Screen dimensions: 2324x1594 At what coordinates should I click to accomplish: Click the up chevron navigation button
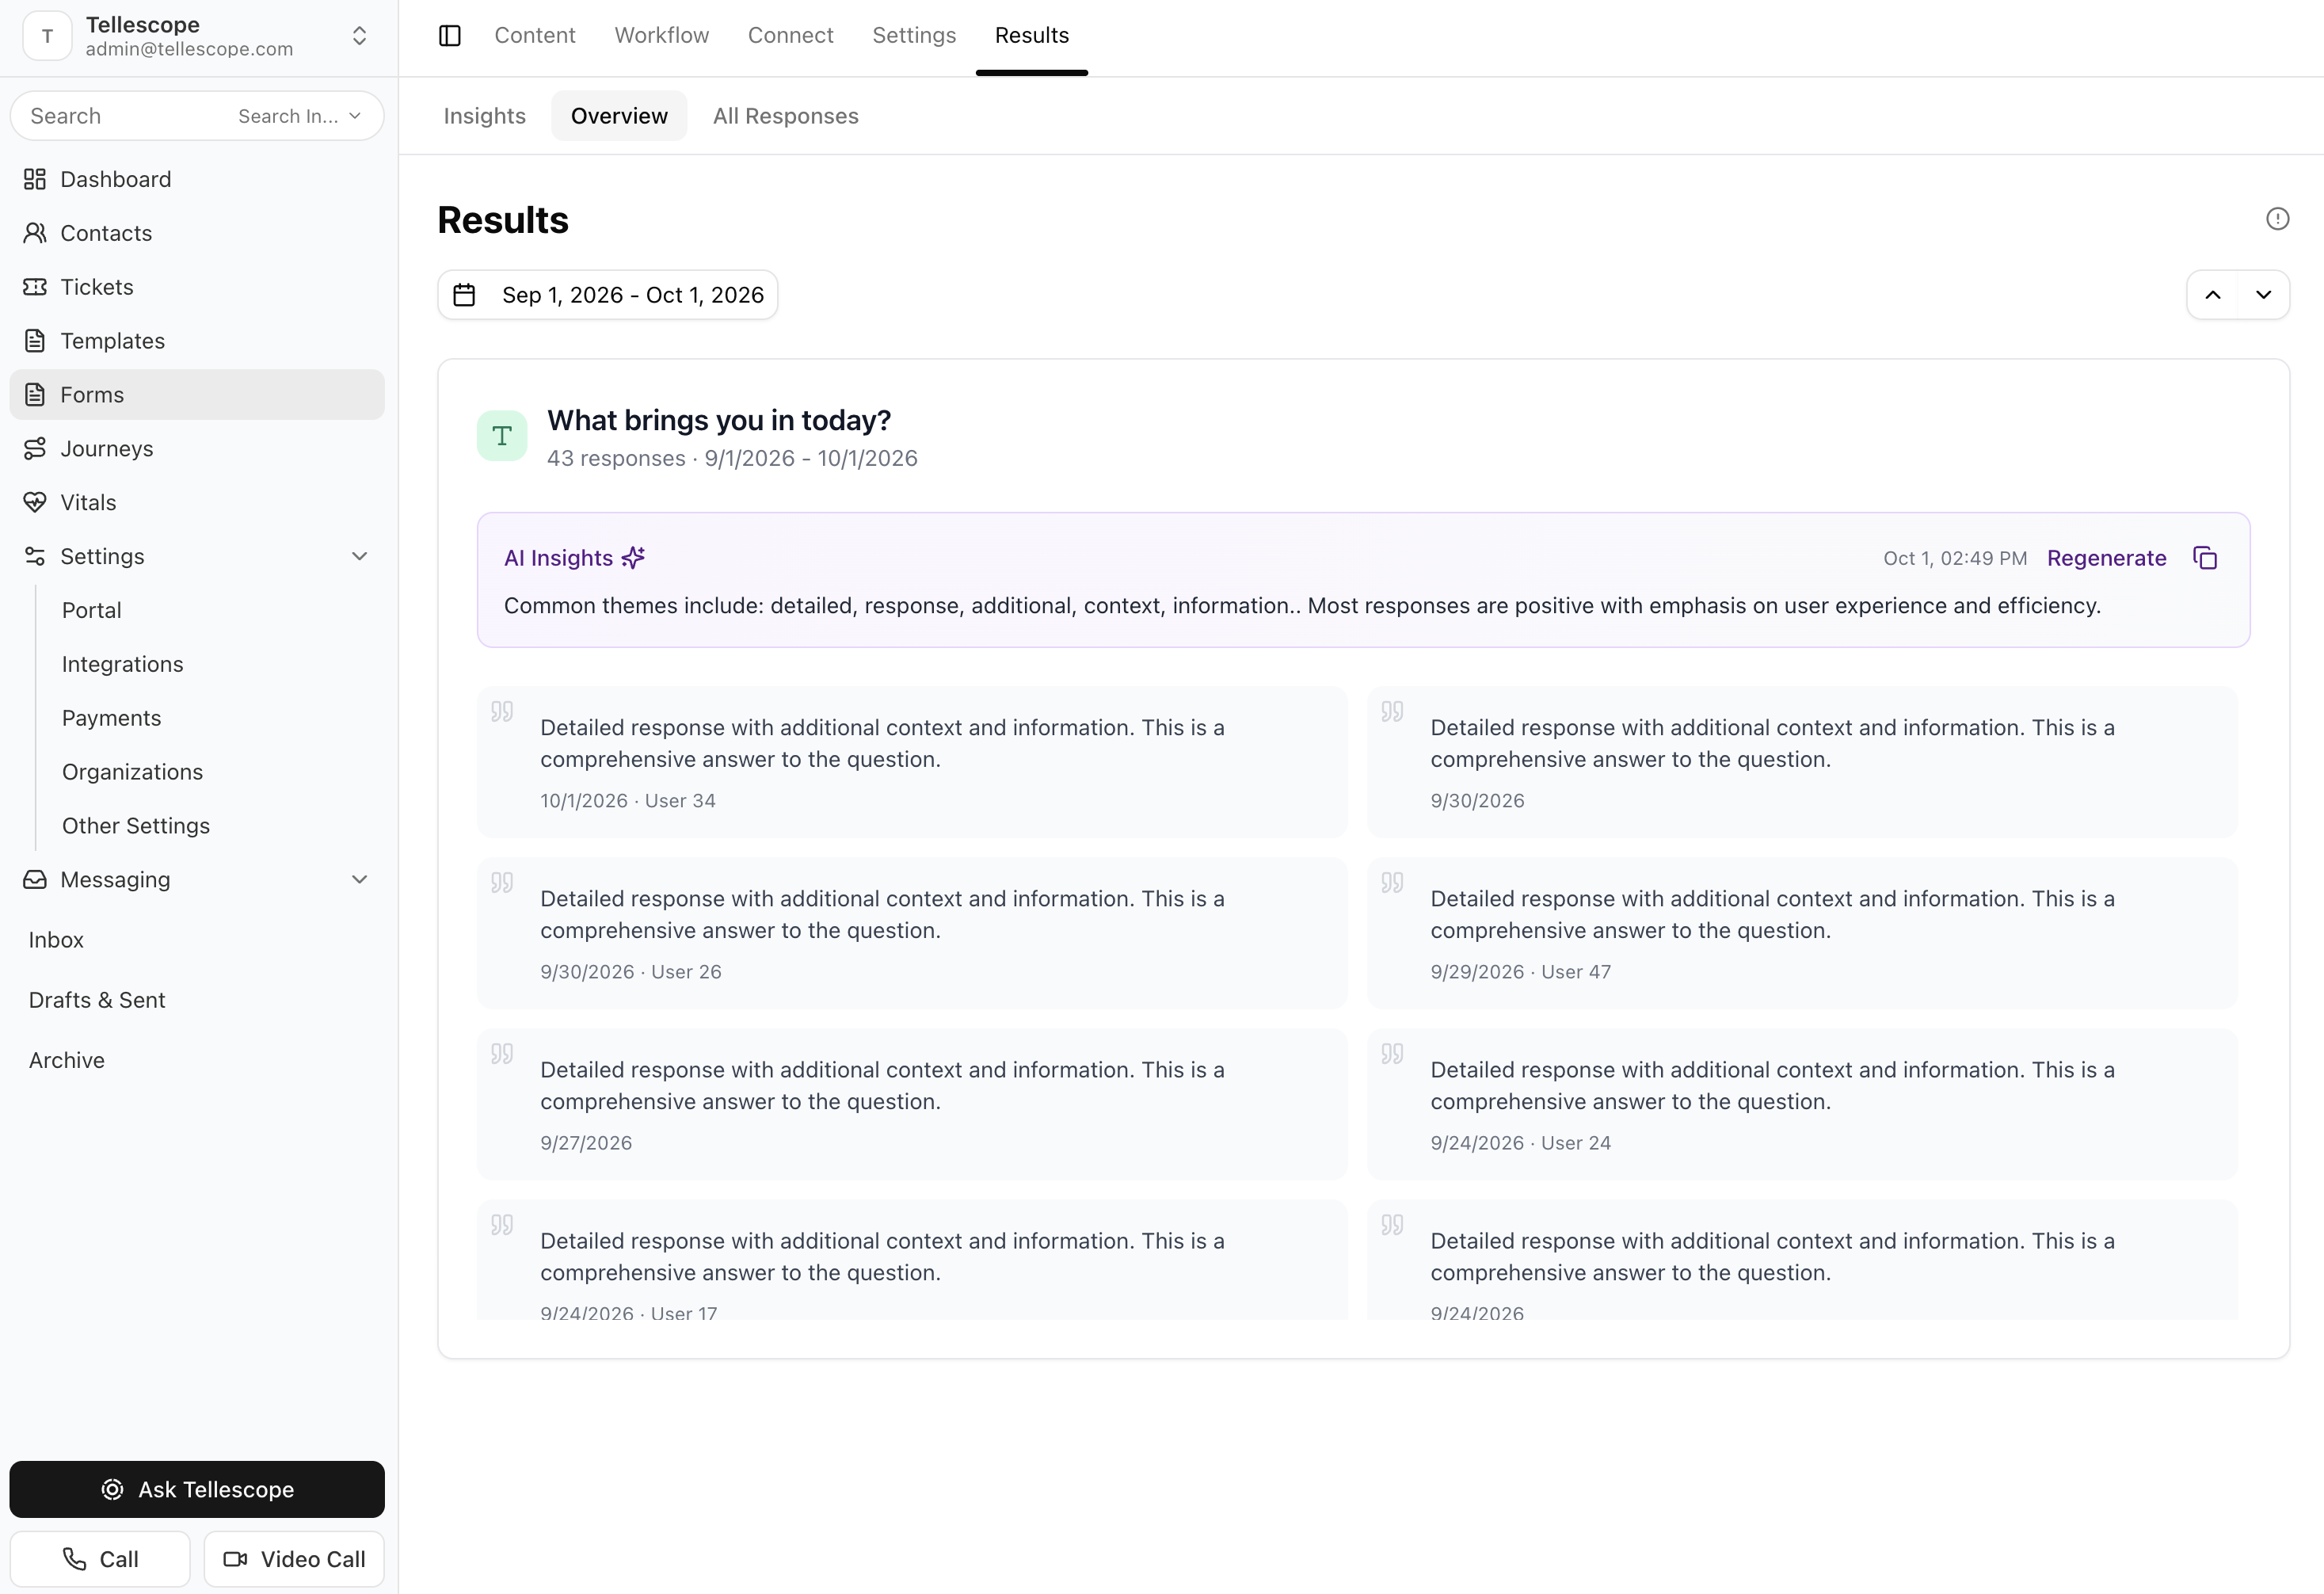tap(2213, 295)
